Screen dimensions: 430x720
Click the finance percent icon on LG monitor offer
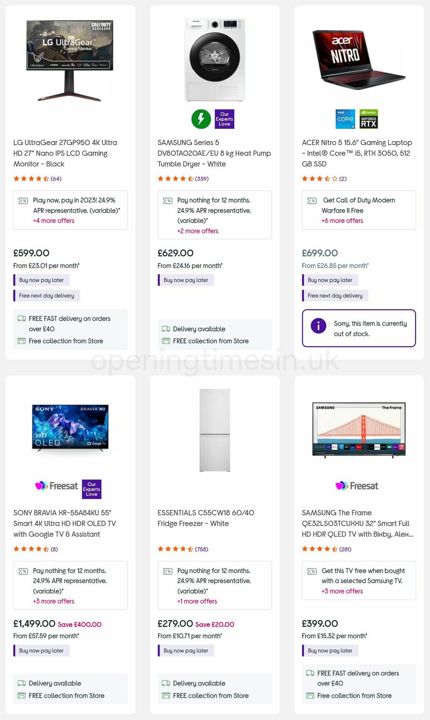(23, 201)
